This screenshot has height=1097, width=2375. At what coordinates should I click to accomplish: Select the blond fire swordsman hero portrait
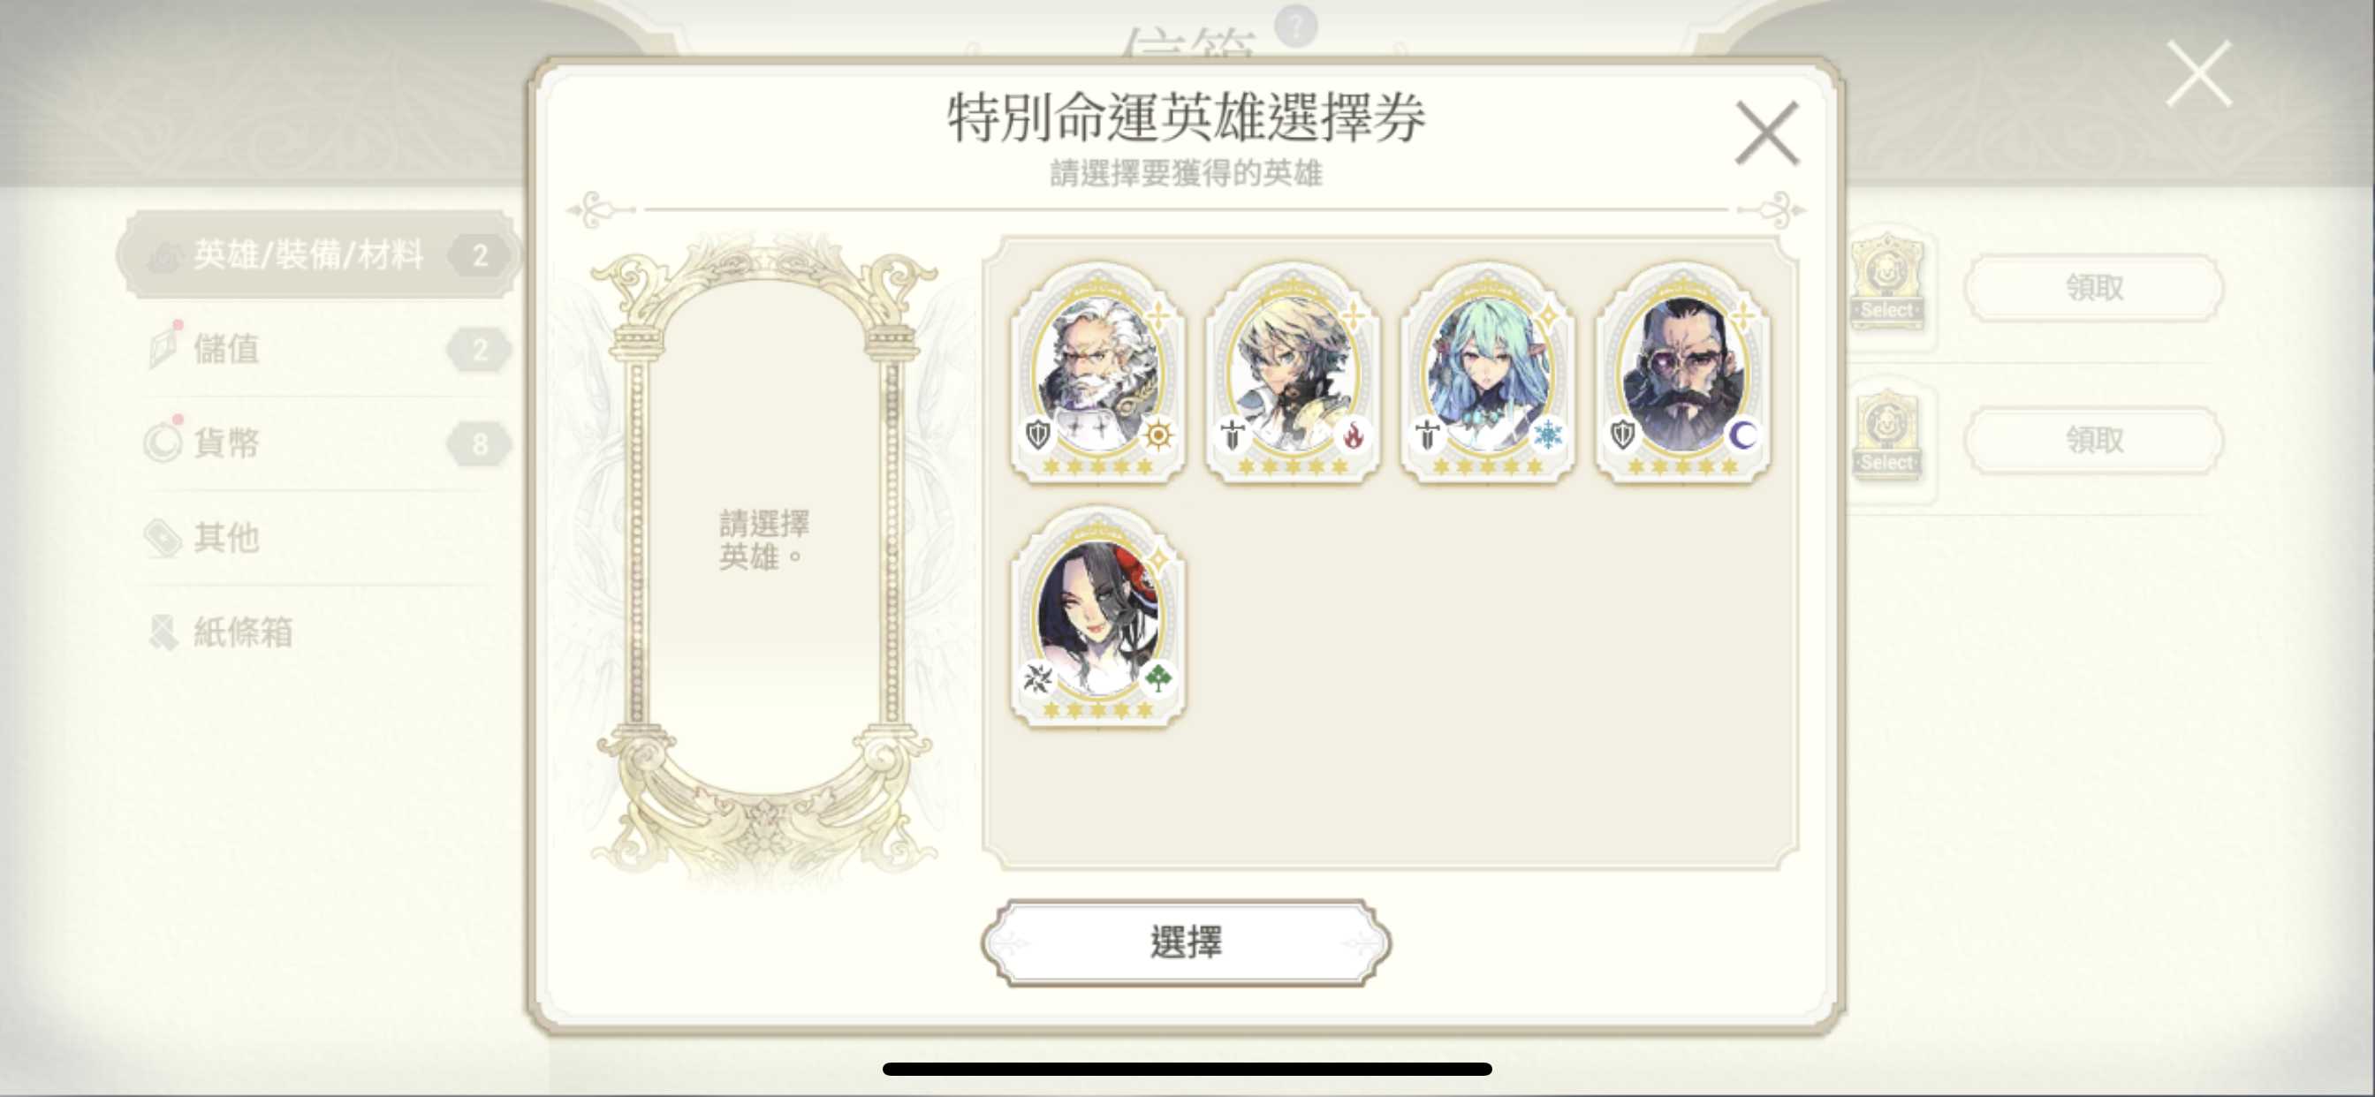1293,373
